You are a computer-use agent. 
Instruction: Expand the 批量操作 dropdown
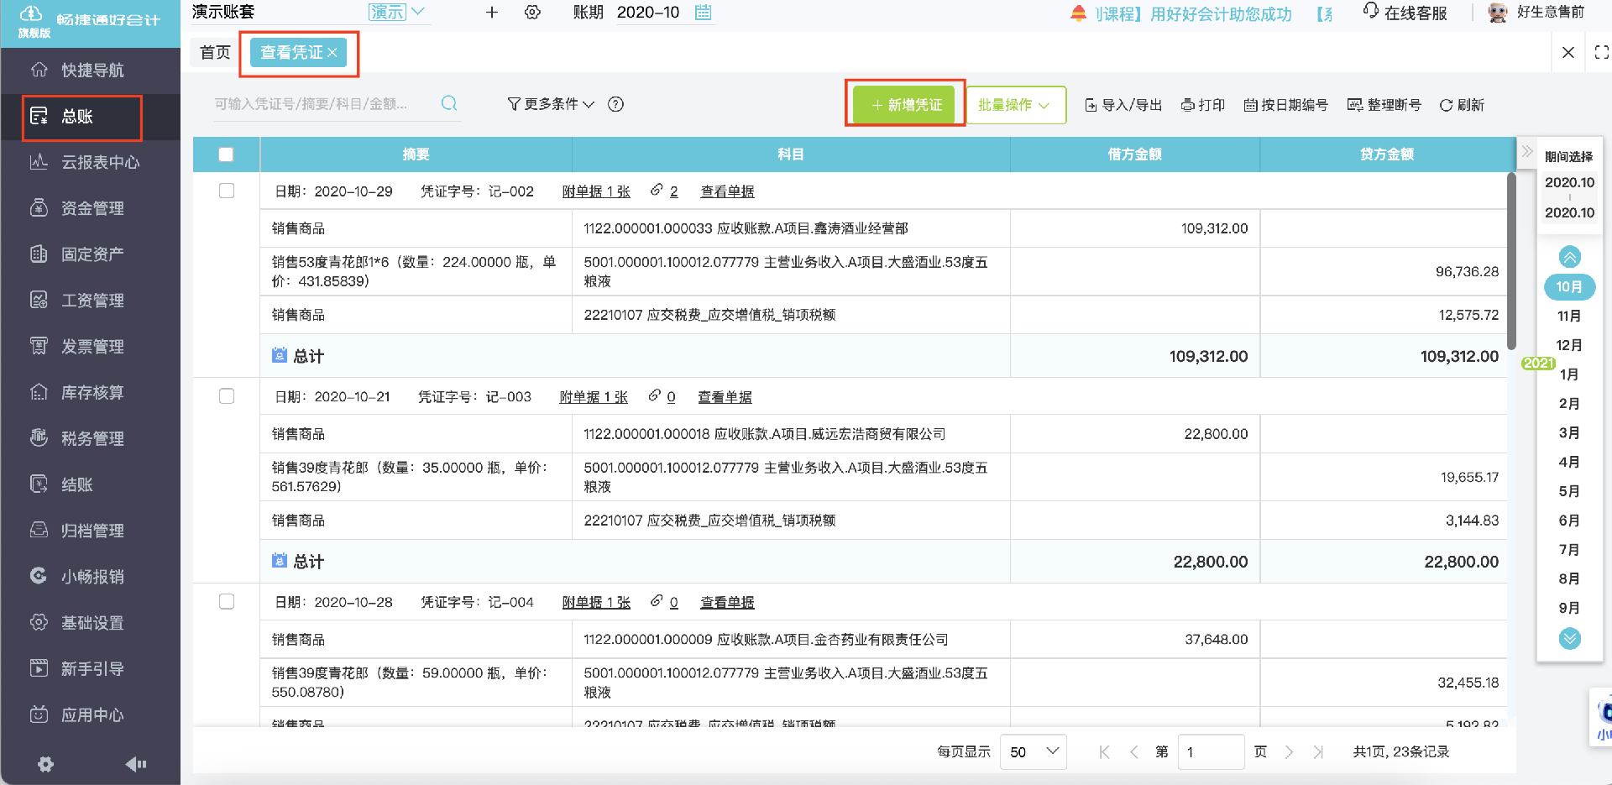click(1016, 104)
